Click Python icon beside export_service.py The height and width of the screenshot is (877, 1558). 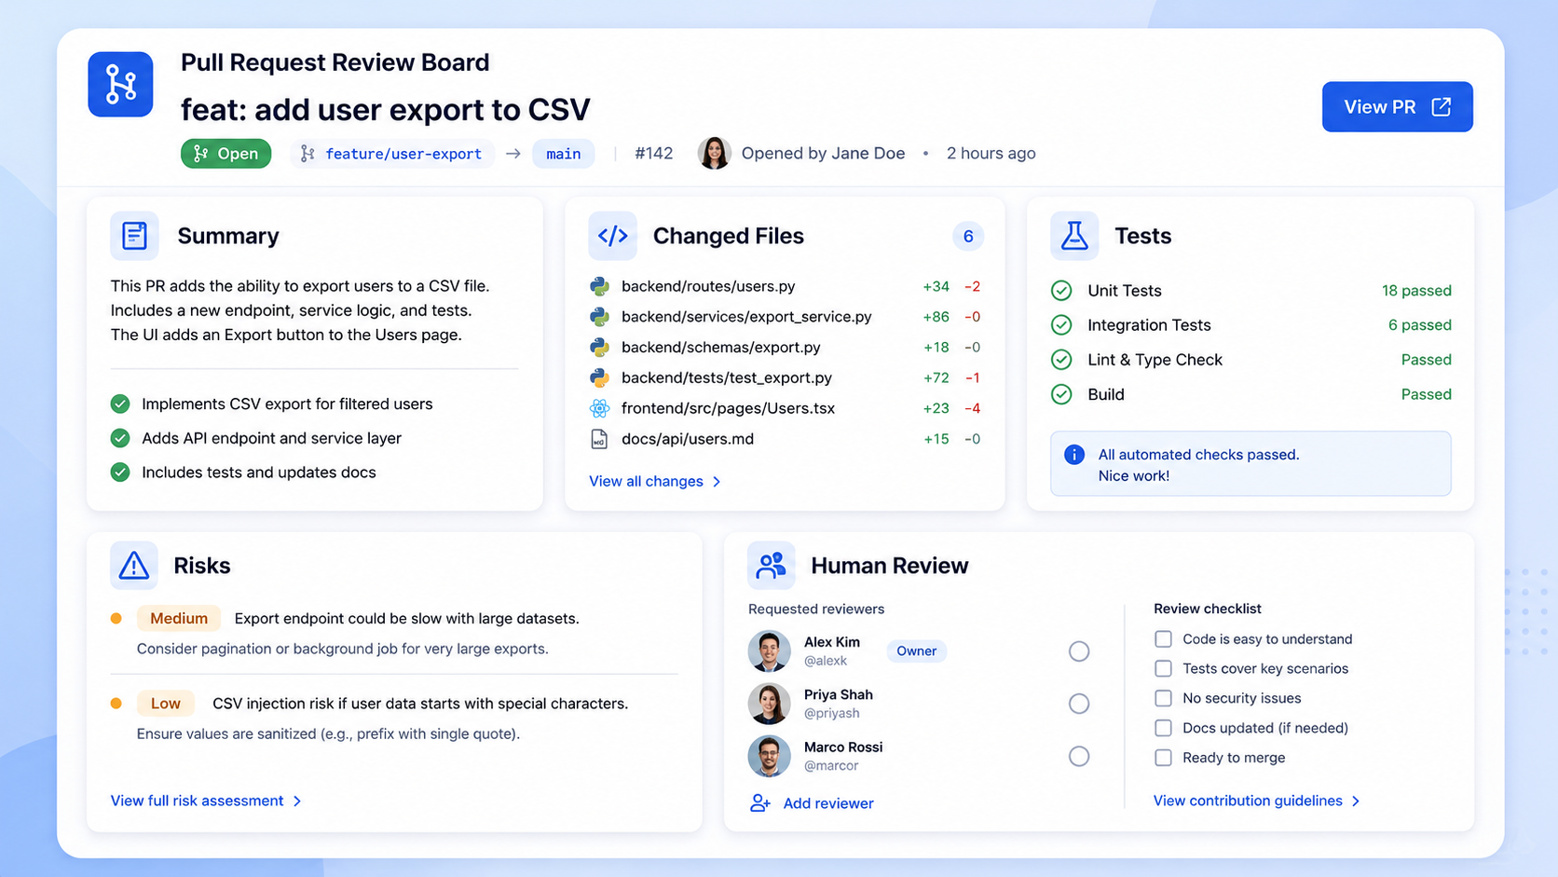pyautogui.click(x=599, y=317)
